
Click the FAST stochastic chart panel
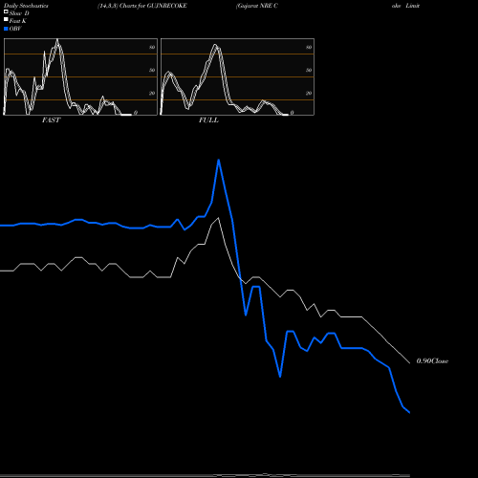point(80,76)
